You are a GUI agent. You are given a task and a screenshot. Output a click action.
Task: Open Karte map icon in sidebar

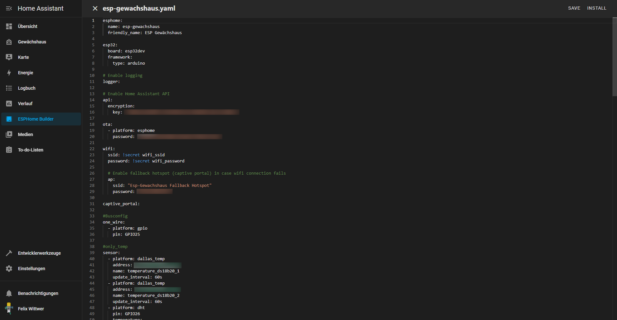pyautogui.click(x=9, y=57)
